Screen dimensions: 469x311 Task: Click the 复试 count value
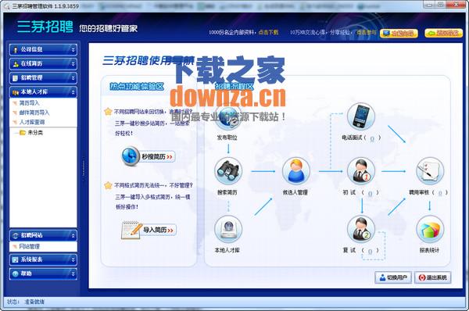click(370, 251)
